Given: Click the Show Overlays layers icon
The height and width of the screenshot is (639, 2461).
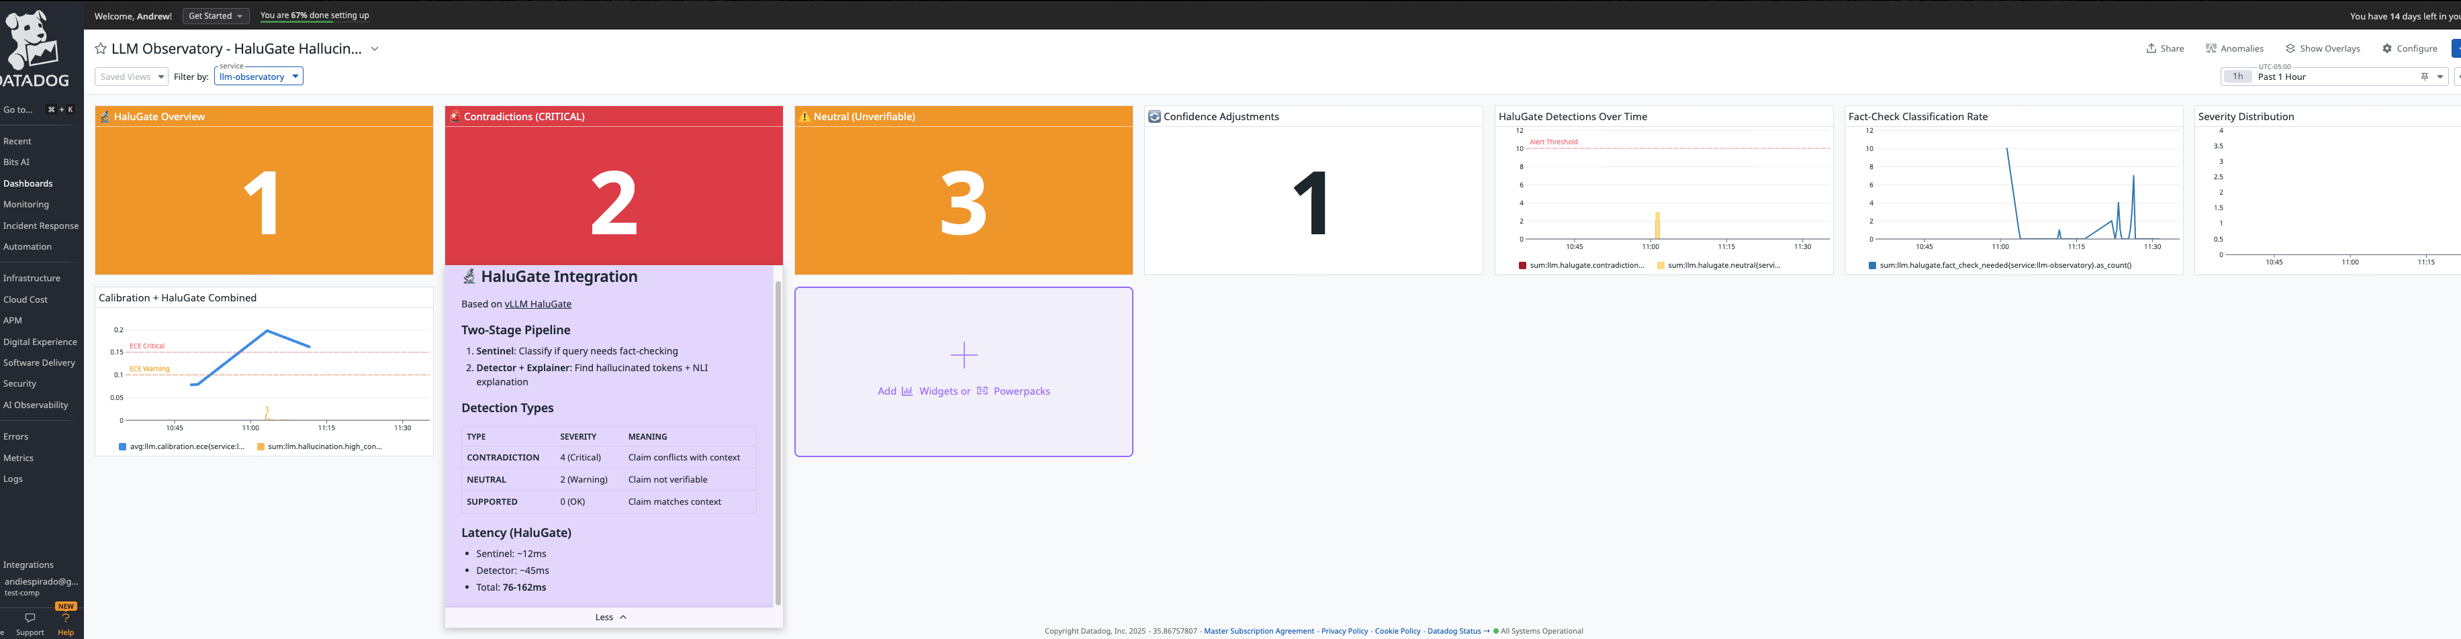Looking at the screenshot, I should (x=2290, y=49).
